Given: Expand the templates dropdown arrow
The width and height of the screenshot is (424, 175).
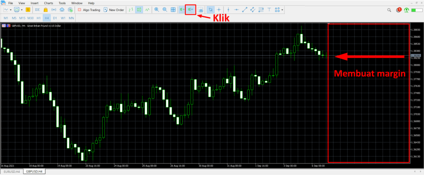Looking at the screenshot, I should 22,10.
